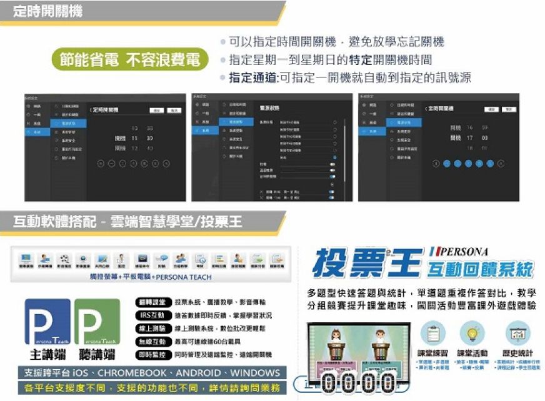Image resolution: width=545 pixels, height=401 pixels.
Task: Click the 翻轉課堂 black label
Action: pyautogui.click(x=152, y=302)
